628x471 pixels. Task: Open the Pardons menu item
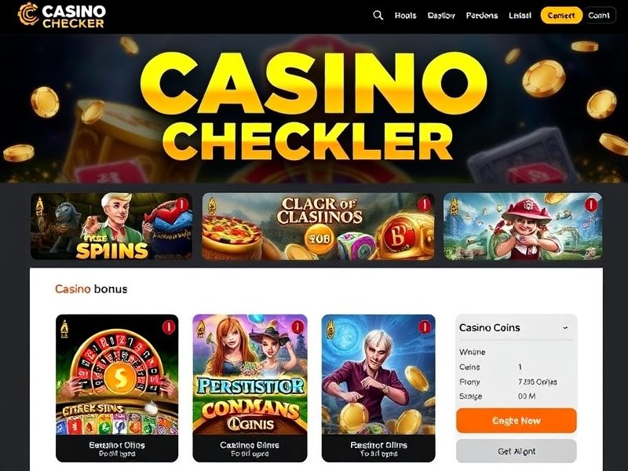(x=482, y=16)
